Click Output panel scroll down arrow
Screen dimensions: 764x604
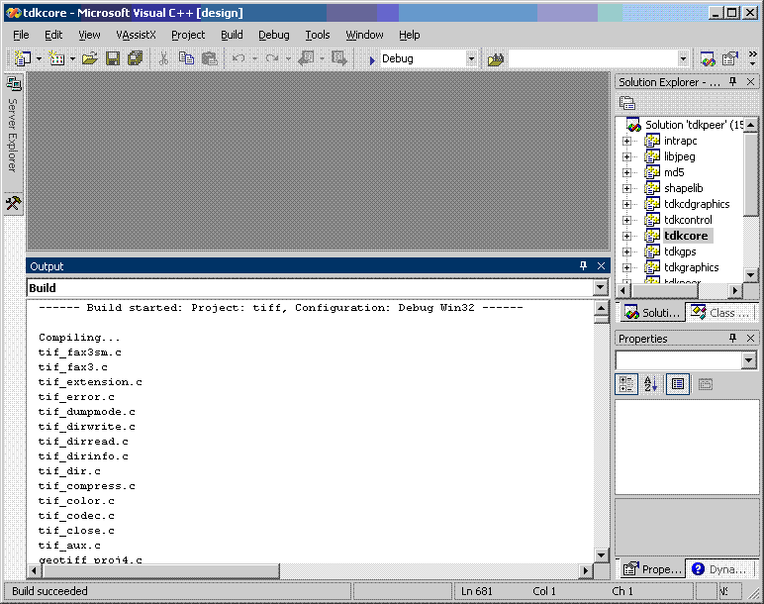[x=602, y=555]
